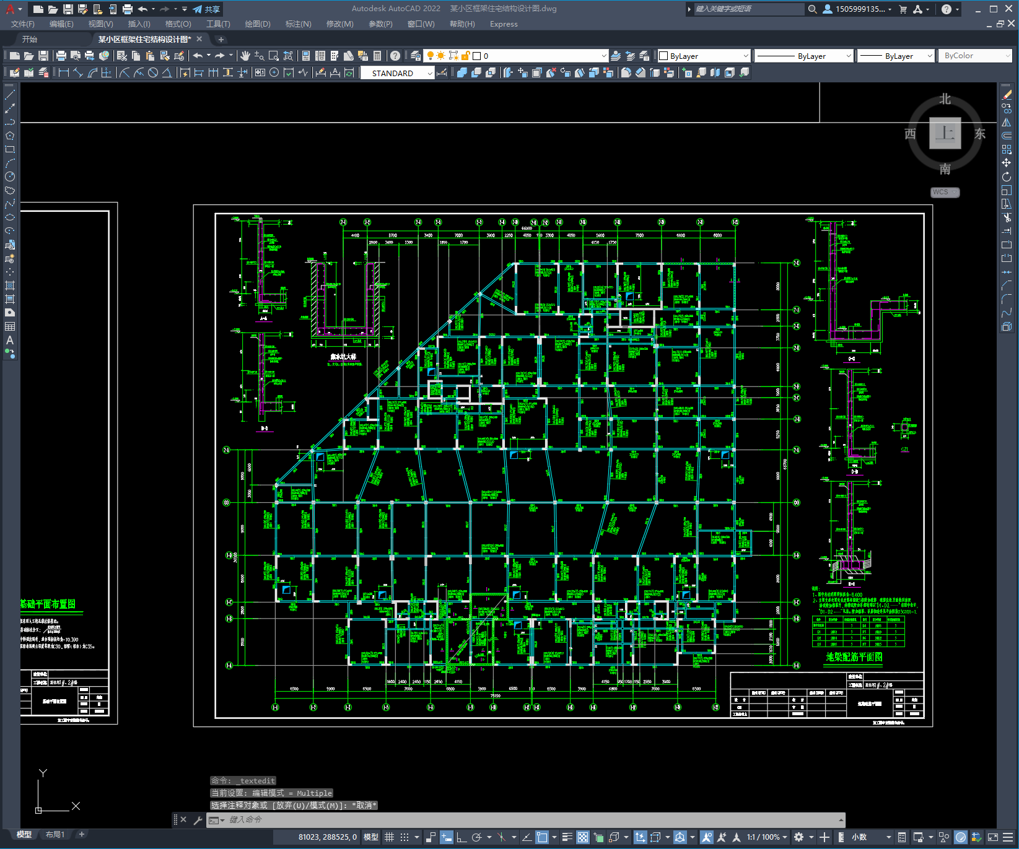Click the Plot (printer) icon in standard toolbar

[61, 56]
